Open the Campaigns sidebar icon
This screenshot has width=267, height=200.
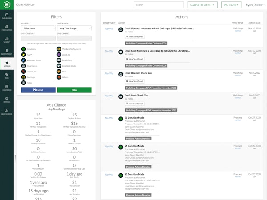coord(7,88)
